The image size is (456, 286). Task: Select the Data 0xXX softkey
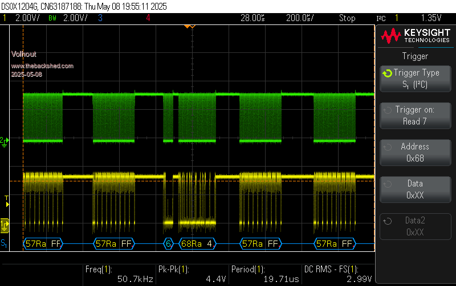(x=416, y=189)
